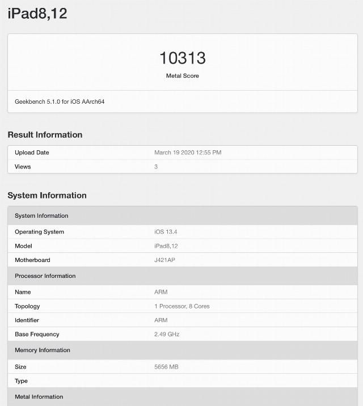The height and width of the screenshot is (406, 363).
Task: Select the ARM value in Identifier row
Action: pyautogui.click(x=161, y=320)
